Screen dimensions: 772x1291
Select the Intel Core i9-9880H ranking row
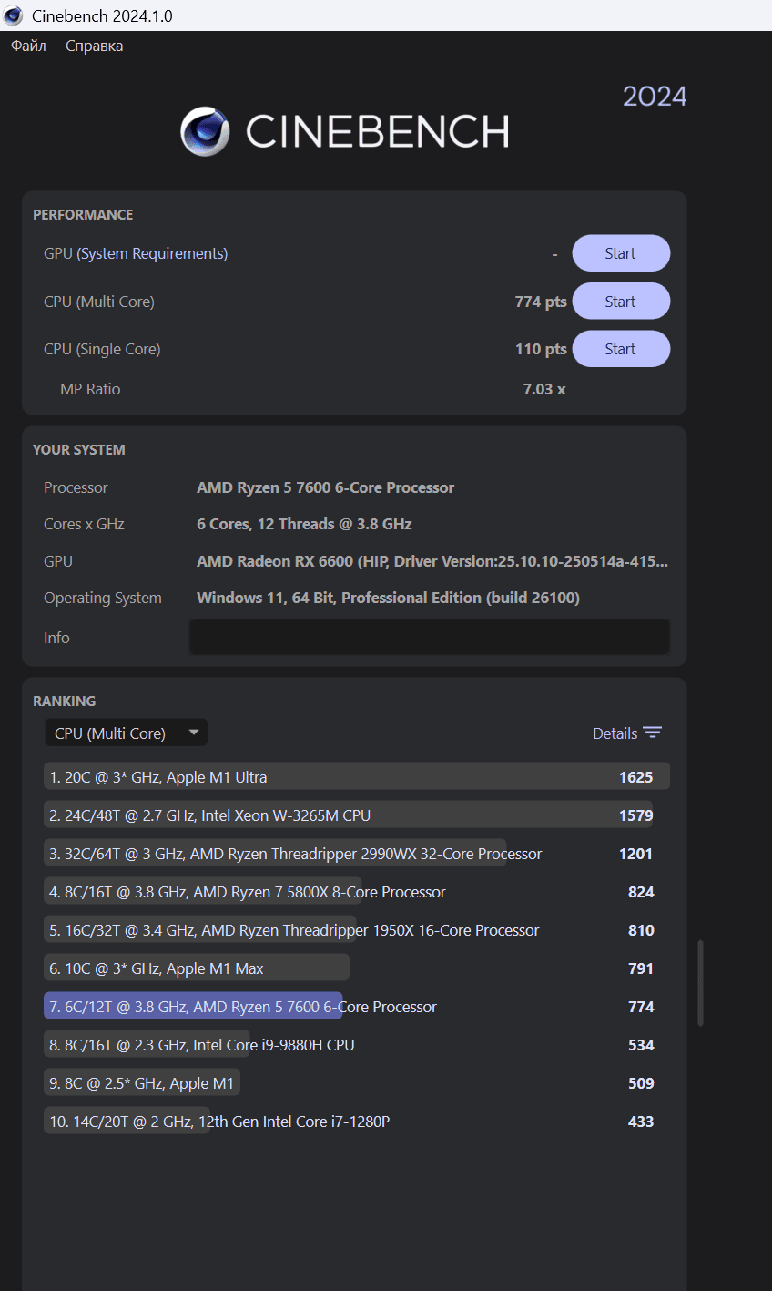point(357,1045)
